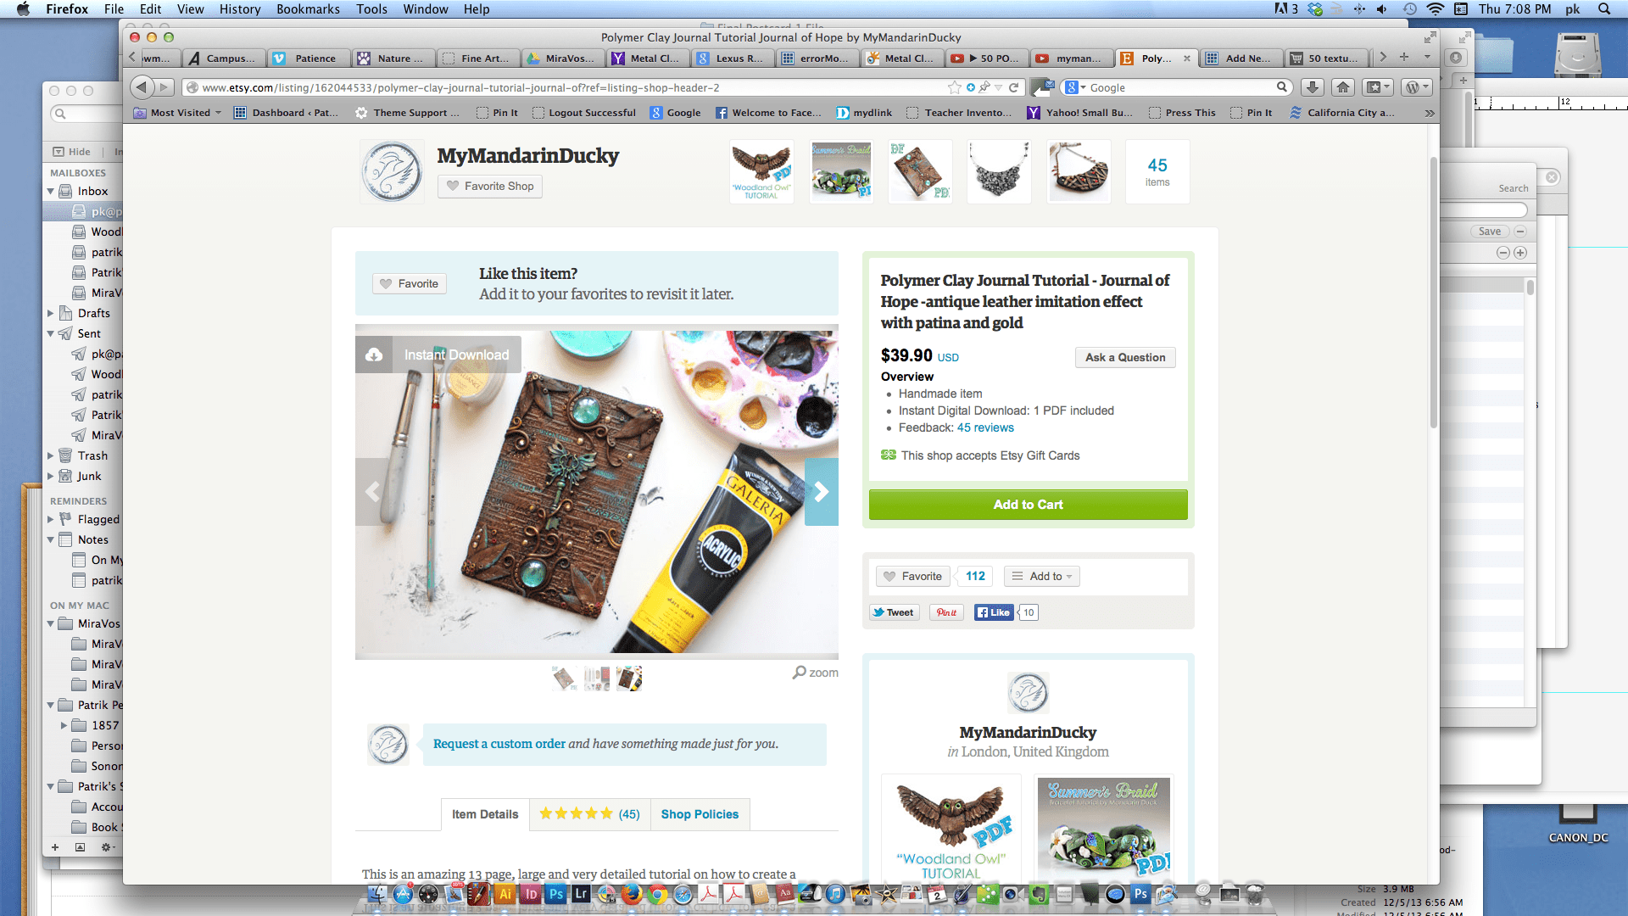Collapse the Inbox mailbox tree
Viewport: 1628px width, 916px height.
(51, 192)
